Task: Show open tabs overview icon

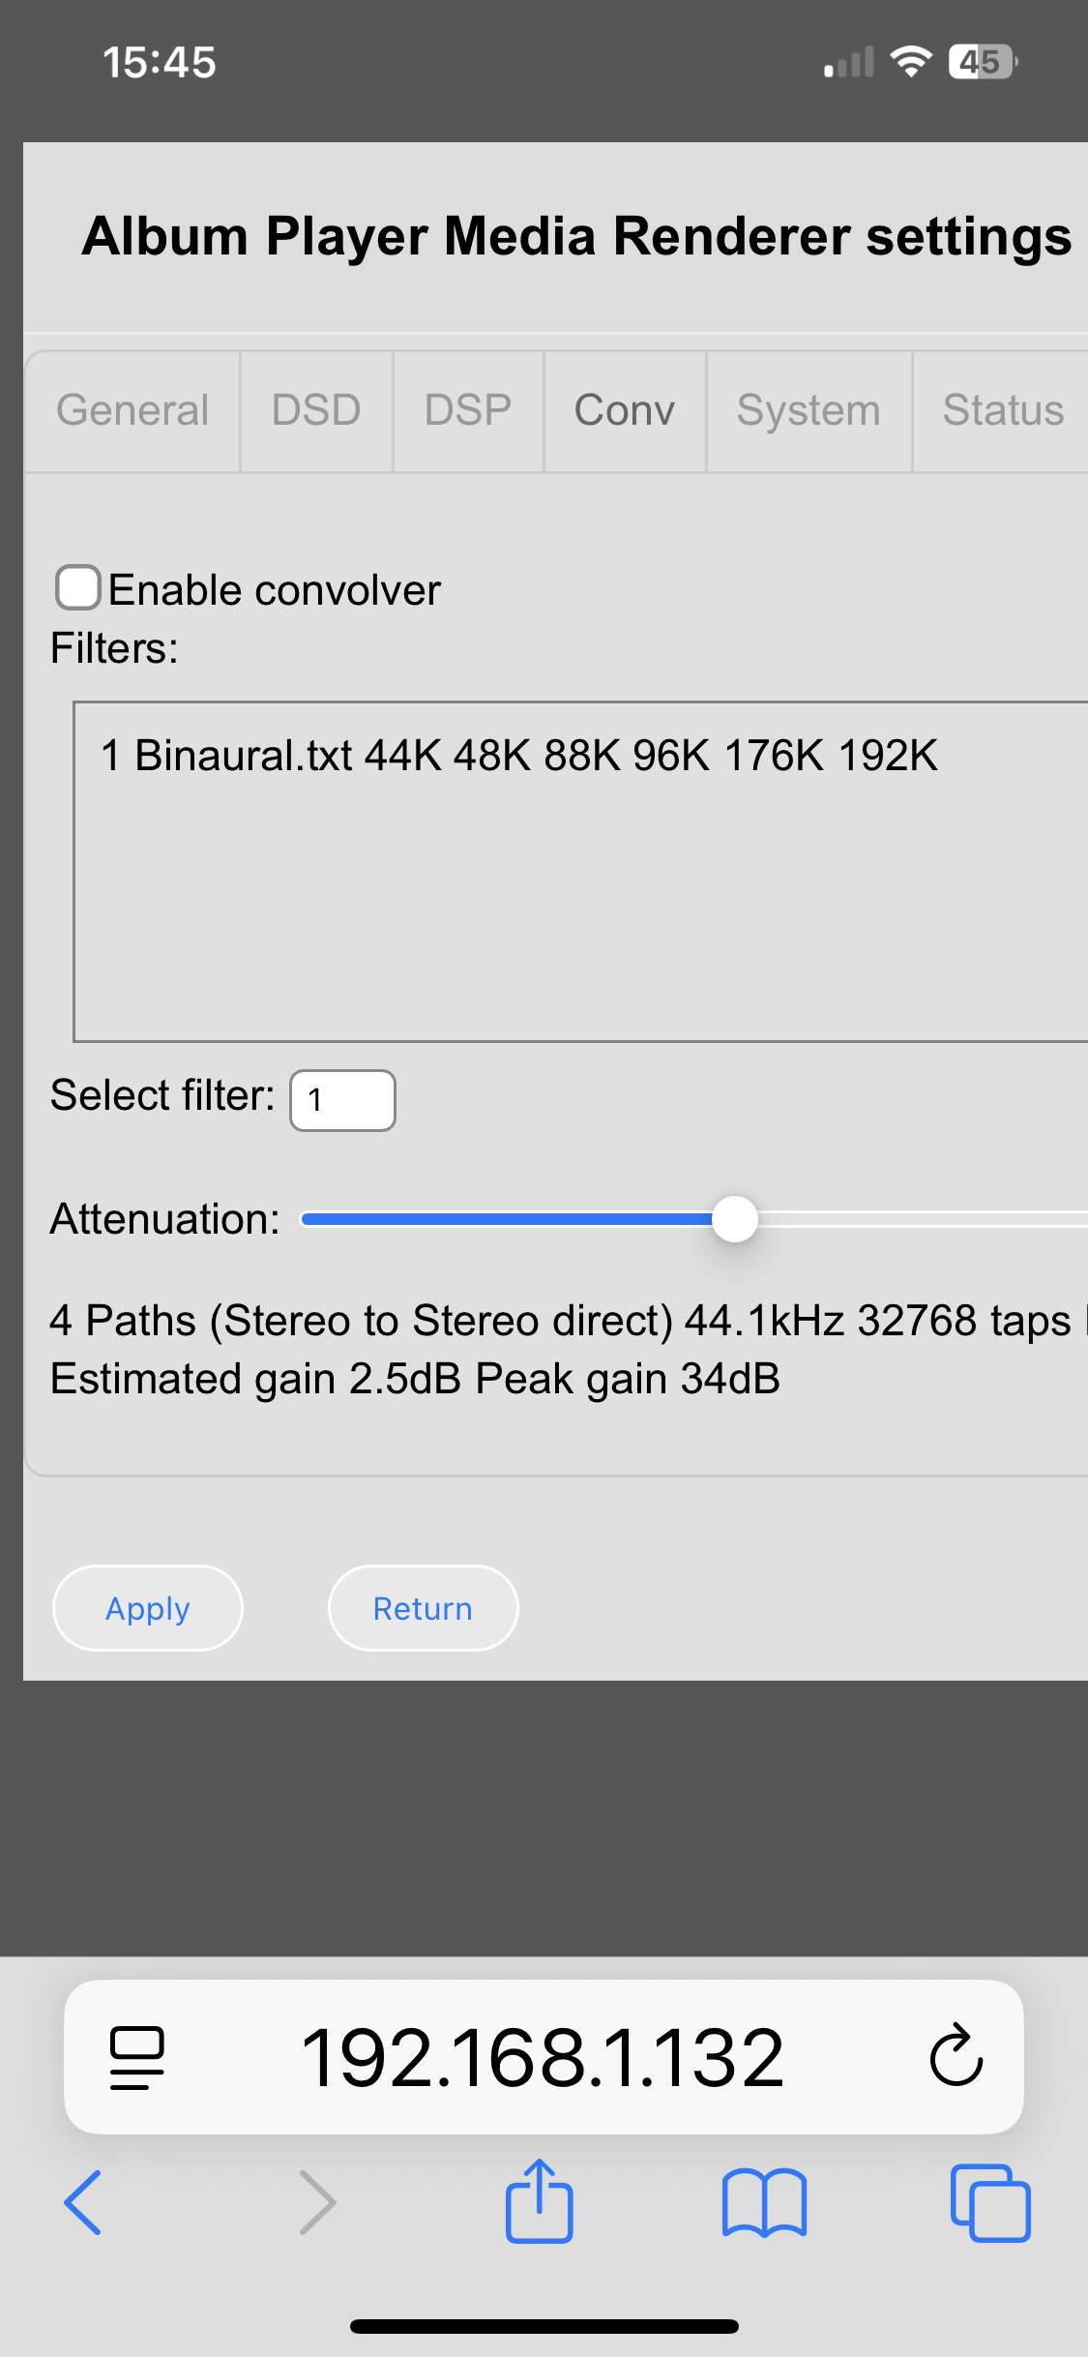Action: pos(990,2202)
